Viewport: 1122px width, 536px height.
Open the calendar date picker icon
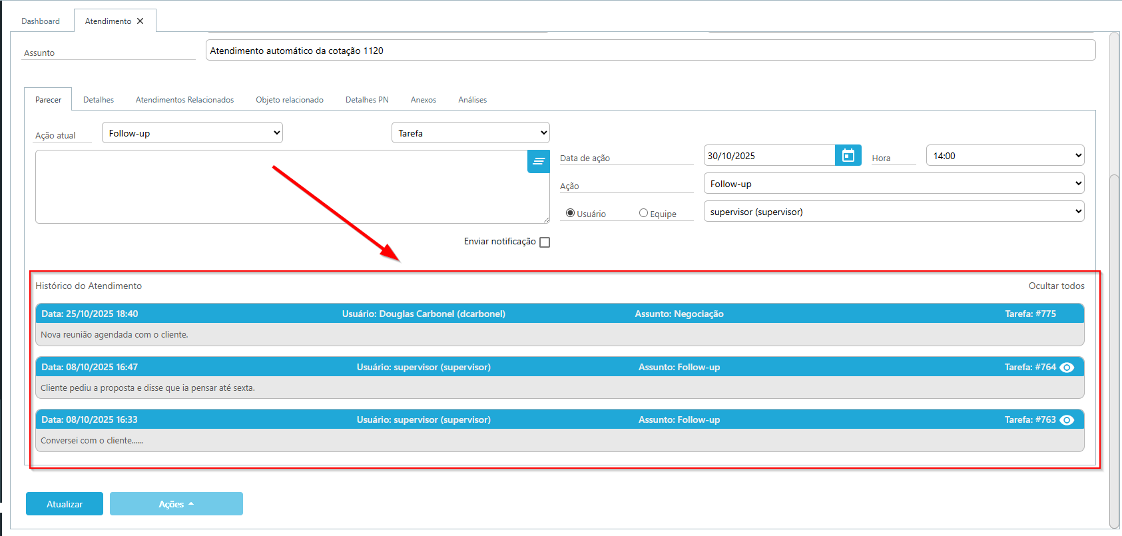pos(848,156)
